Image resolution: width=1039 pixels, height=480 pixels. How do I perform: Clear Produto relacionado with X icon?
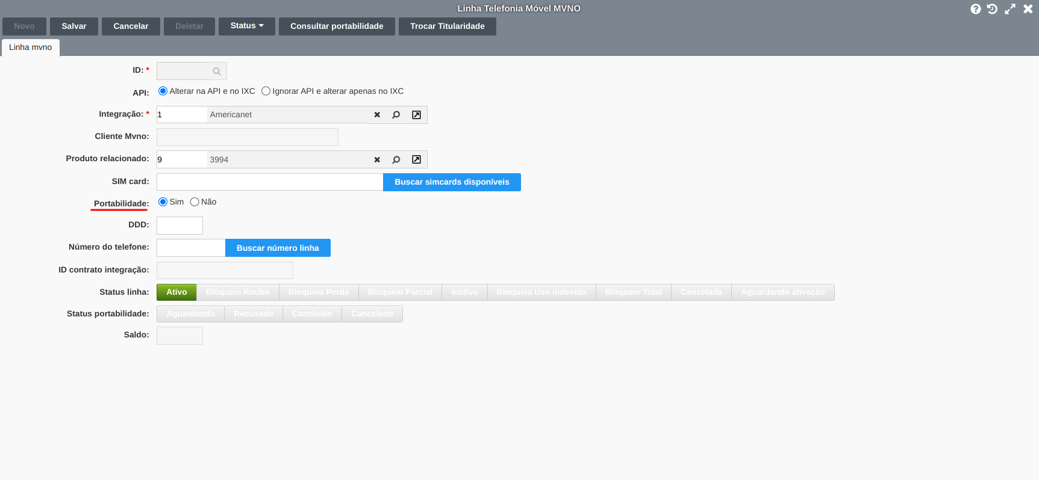click(377, 159)
